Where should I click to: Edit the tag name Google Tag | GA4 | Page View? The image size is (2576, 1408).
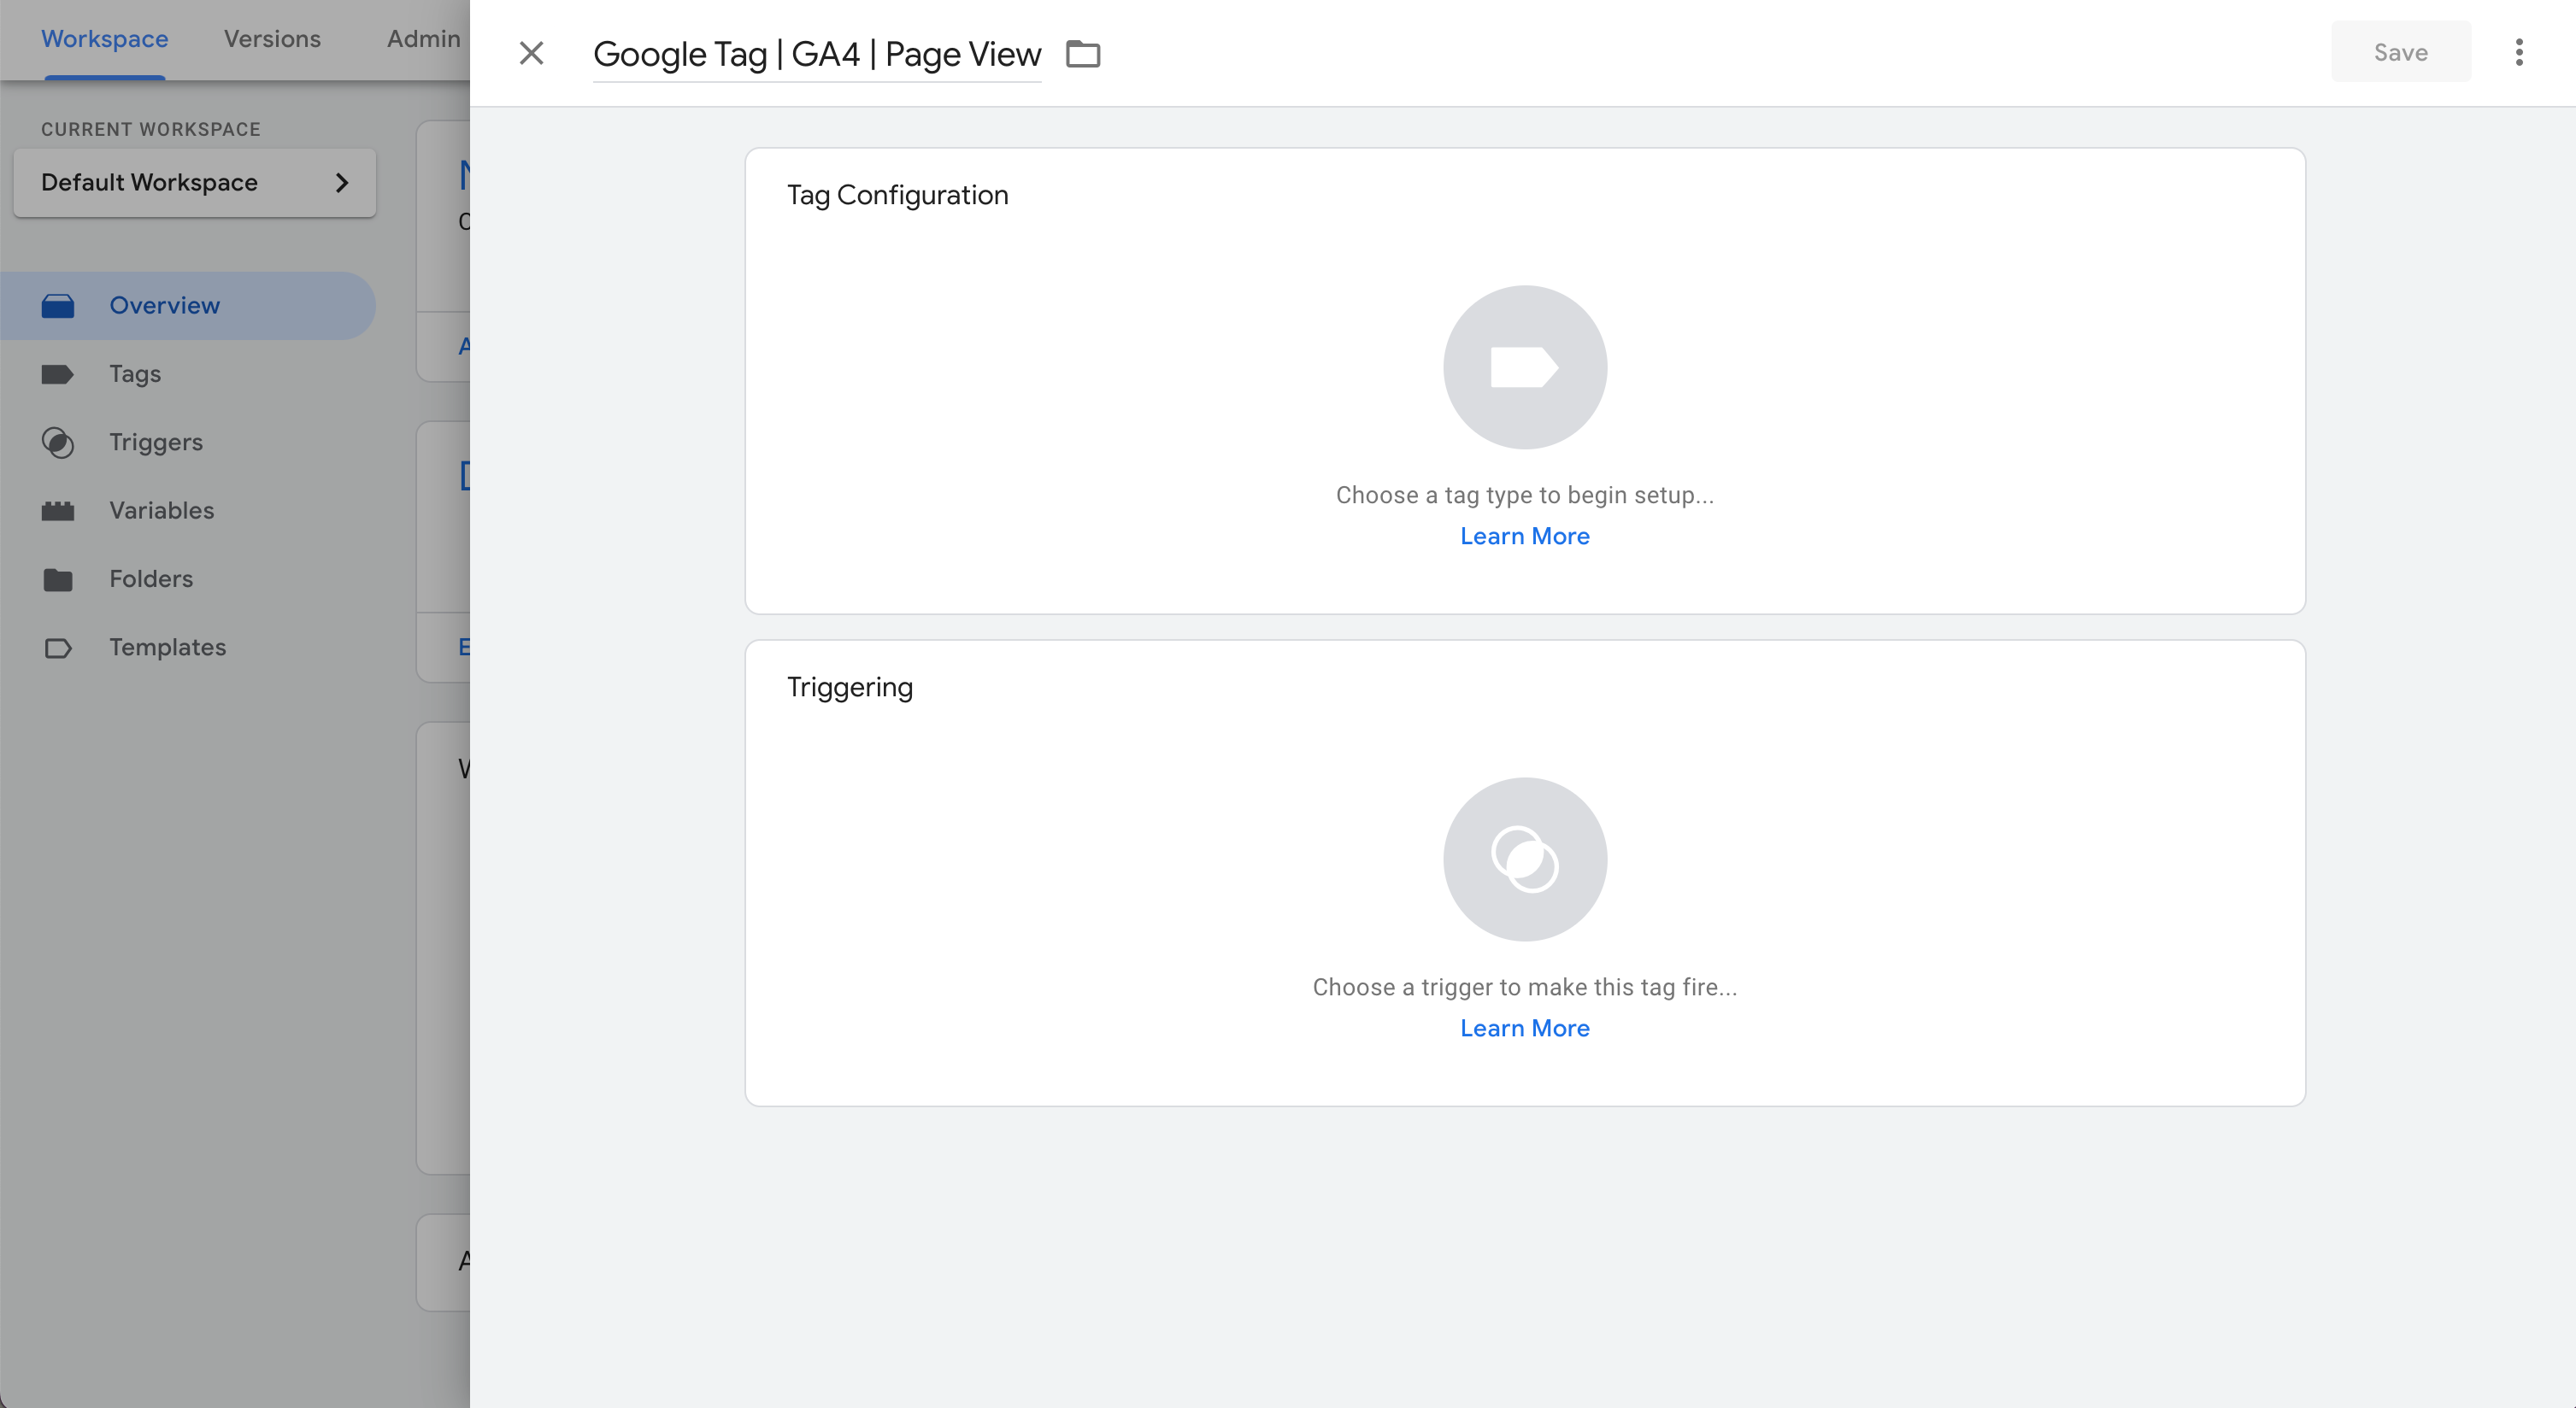pos(817,54)
